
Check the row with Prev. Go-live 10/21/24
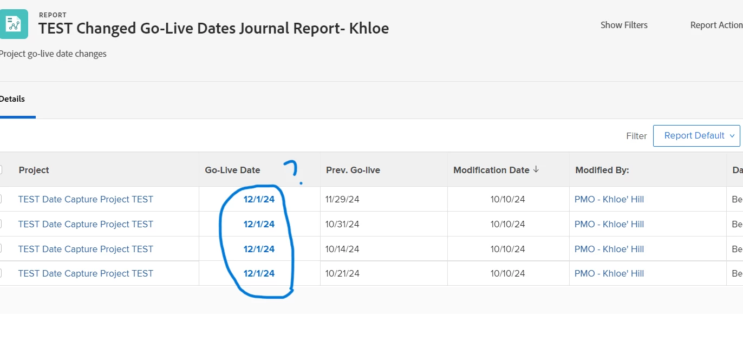[x=1, y=273]
